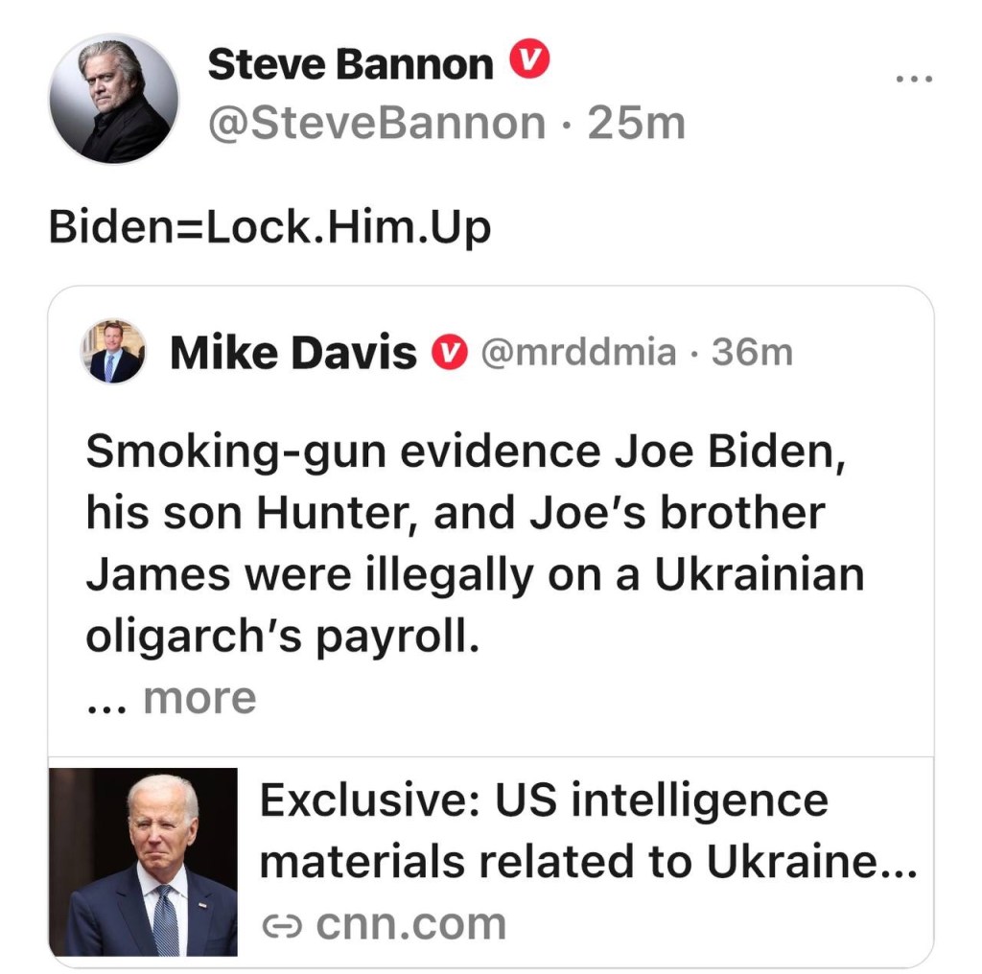The height and width of the screenshot is (974, 982).
Task: Click the chain link icon beside cnn.com
Action: point(282,925)
